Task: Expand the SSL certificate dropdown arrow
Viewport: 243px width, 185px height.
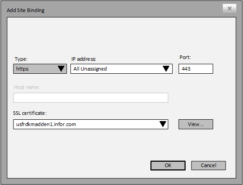Action: (163, 124)
